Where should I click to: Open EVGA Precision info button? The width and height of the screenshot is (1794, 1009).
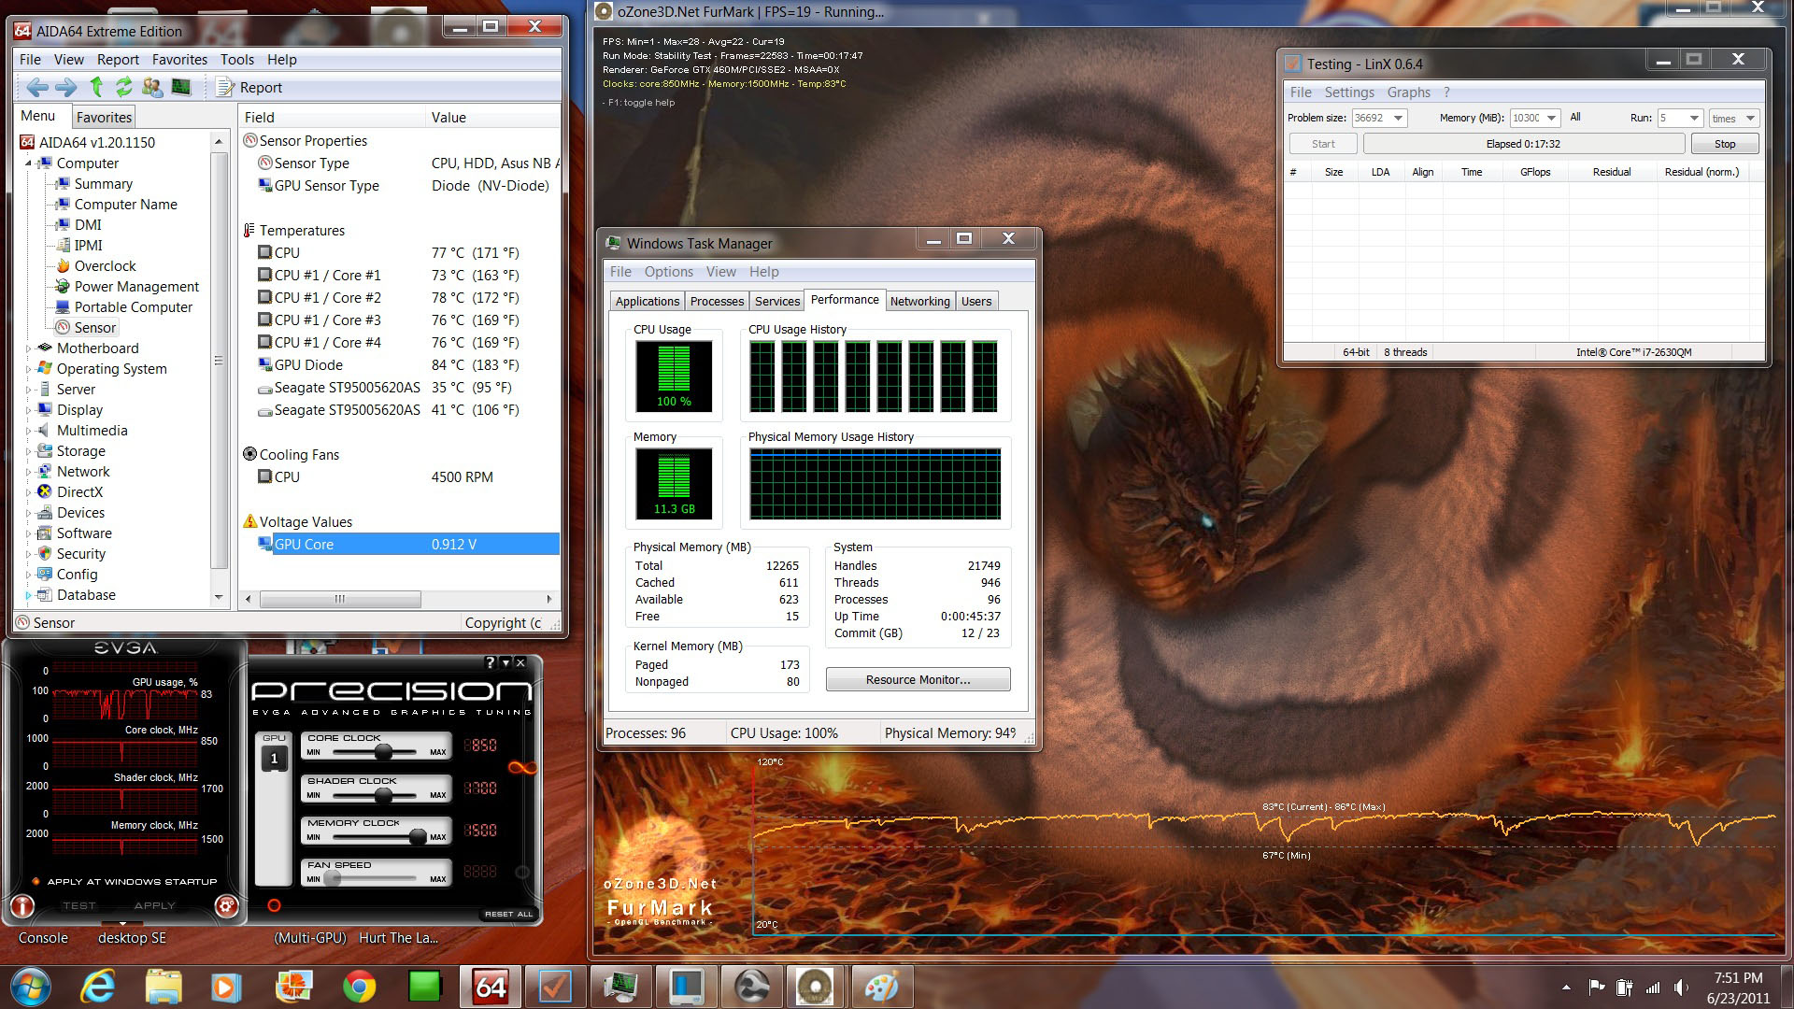point(22,905)
